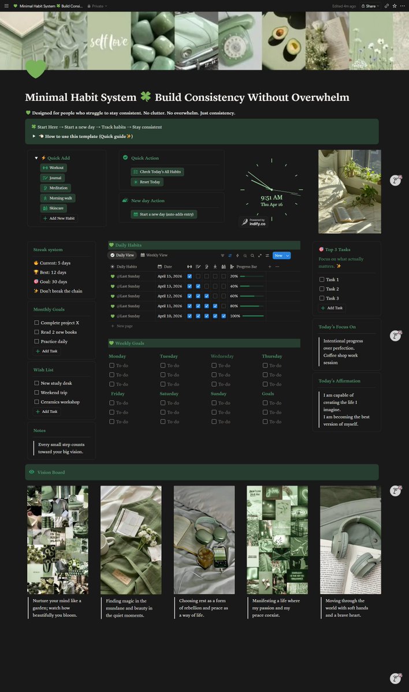Click the journal pencil column header icon
Image resolution: width=409 pixels, height=692 pixels.
(x=198, y=267)
